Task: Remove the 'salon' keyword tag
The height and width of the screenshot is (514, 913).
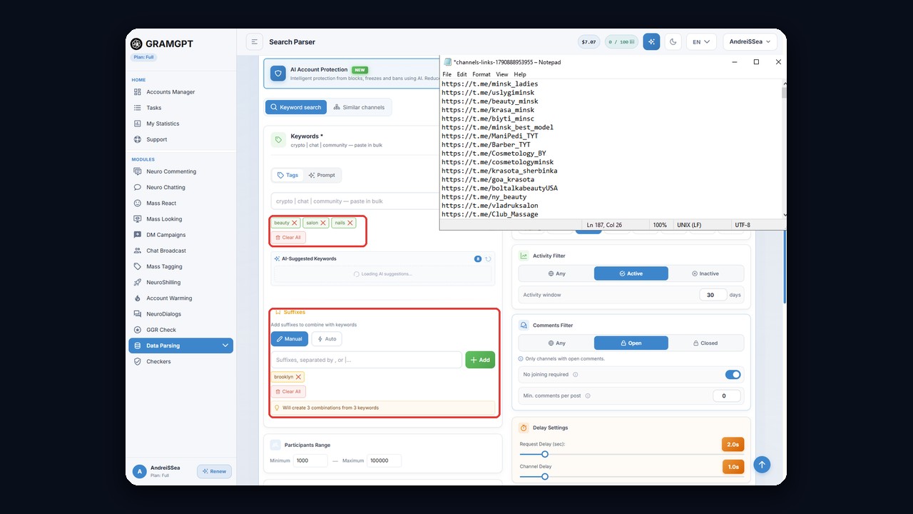Action: tap(323, 223)
